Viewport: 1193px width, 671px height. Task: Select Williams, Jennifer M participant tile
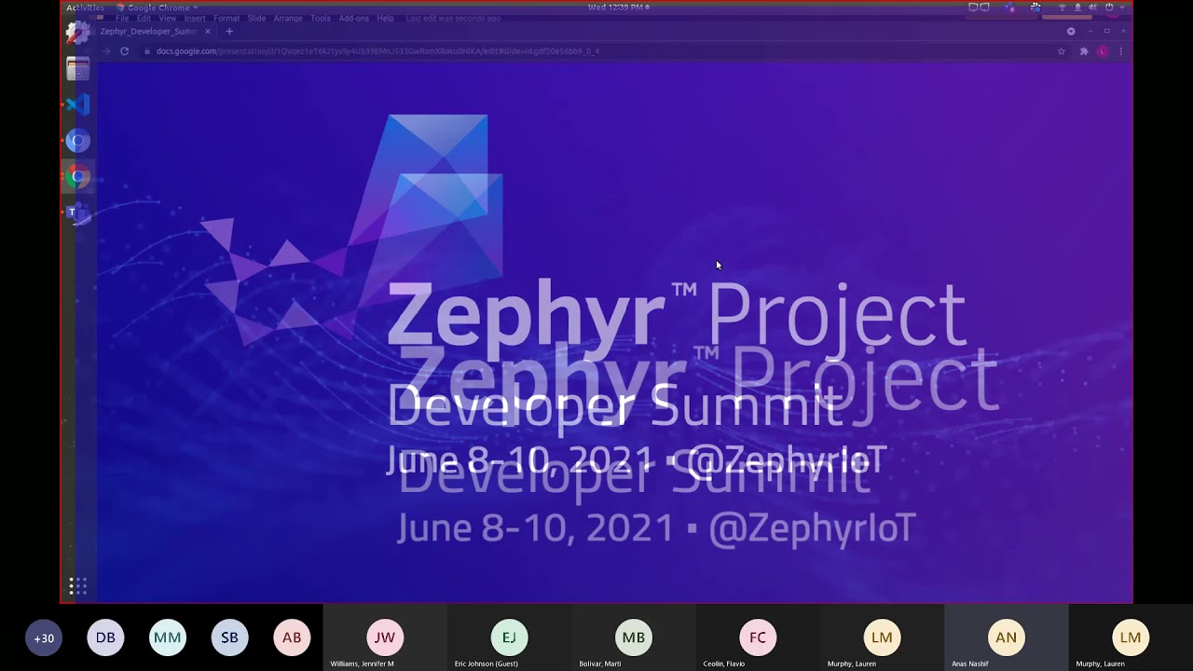[x=385, y=637]
